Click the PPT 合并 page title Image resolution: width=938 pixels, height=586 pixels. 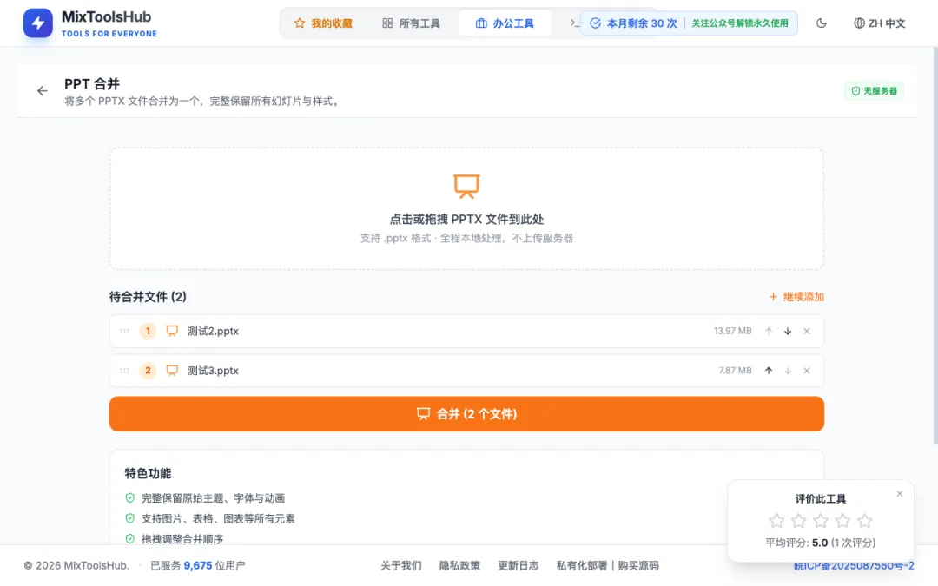pyautogui.click(x=92, y=83)
